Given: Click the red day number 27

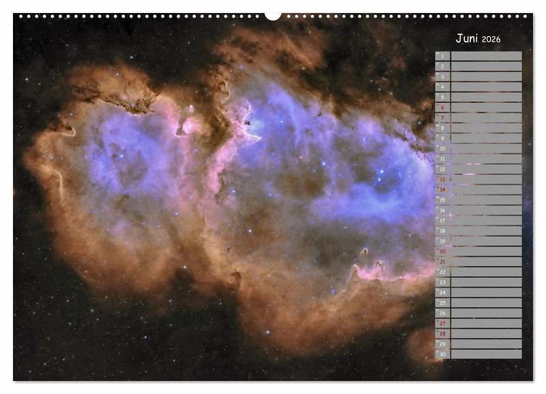Looking at the screenshot, I should [442, 323].
